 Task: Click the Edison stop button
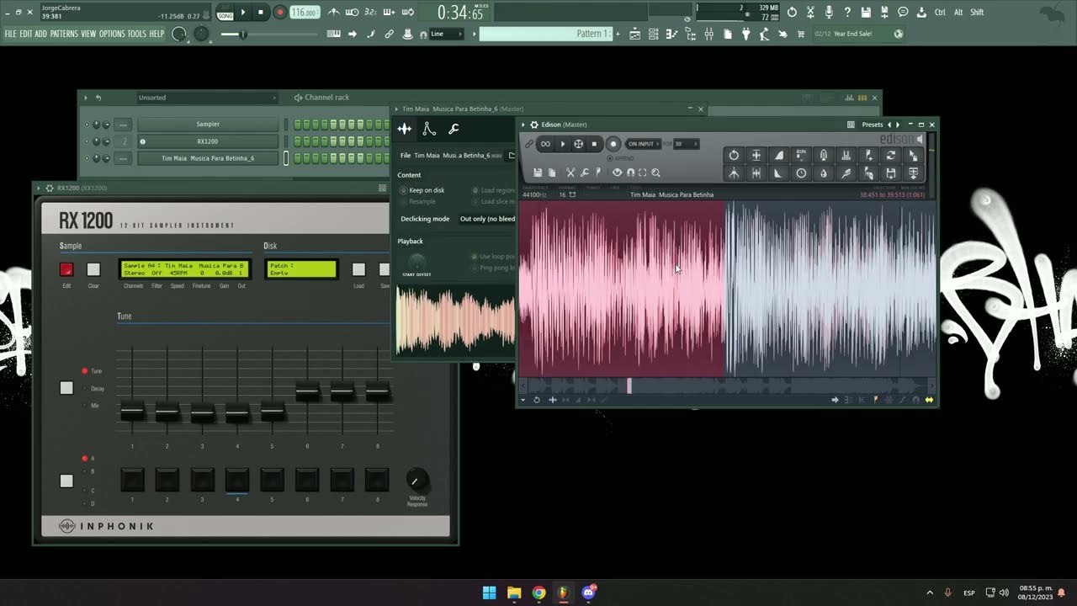[594, 144]
